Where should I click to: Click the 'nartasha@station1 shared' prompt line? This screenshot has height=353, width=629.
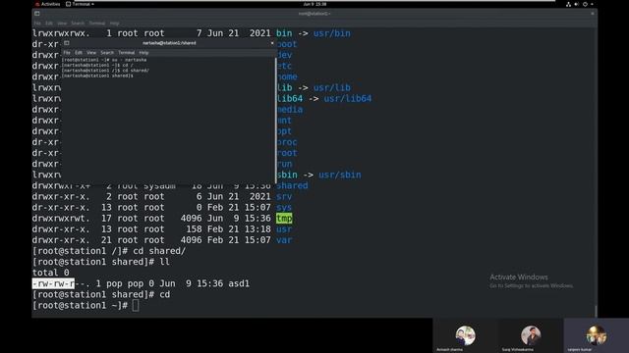coord(98,76)
